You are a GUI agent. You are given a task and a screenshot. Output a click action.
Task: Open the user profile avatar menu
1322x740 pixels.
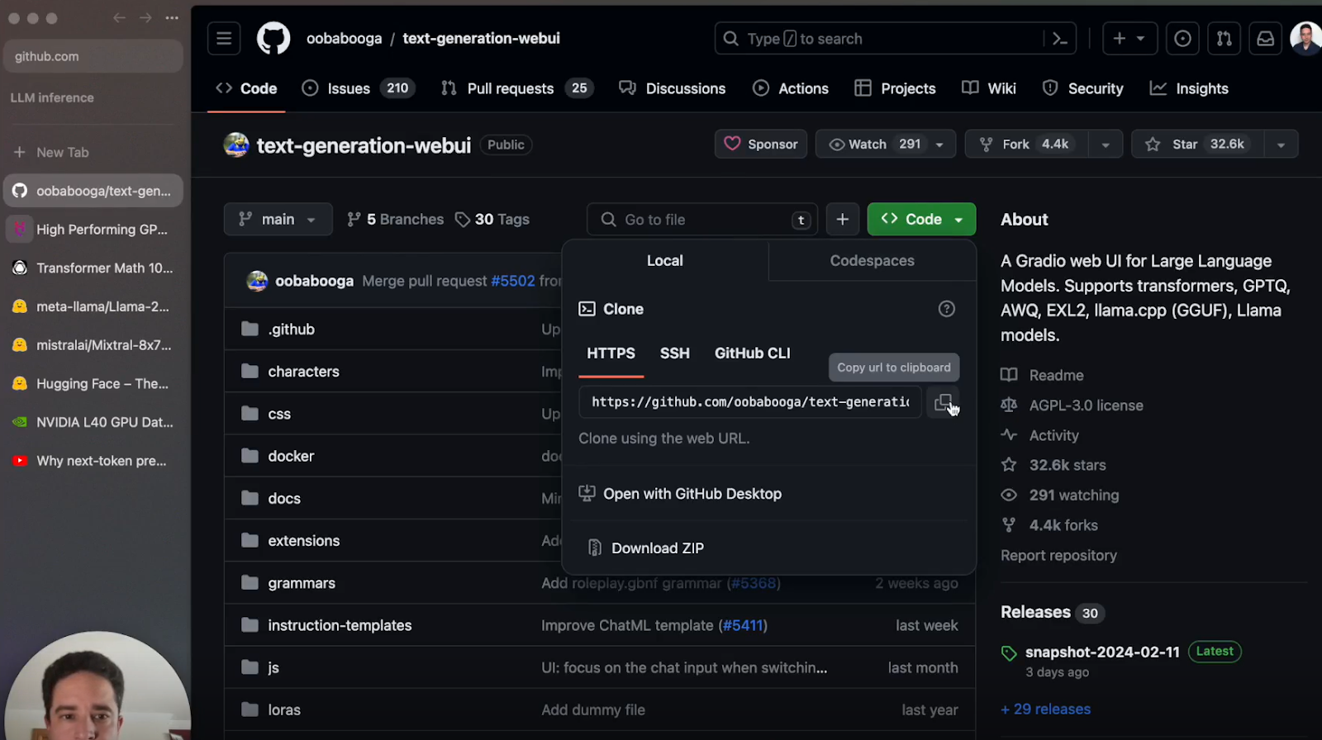(1306, 39)
